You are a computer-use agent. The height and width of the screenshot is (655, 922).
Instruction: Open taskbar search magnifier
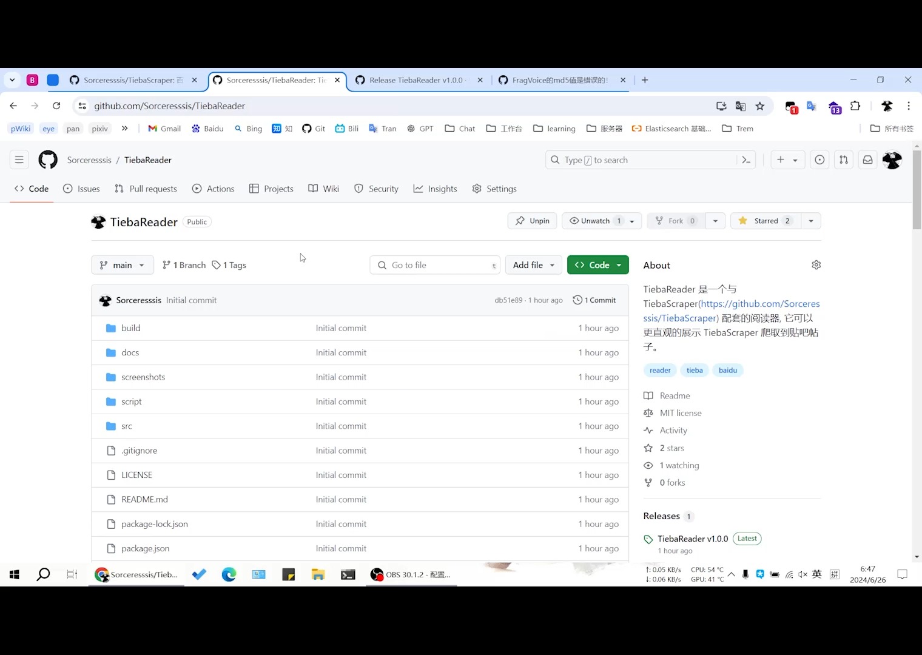[43, 574]
